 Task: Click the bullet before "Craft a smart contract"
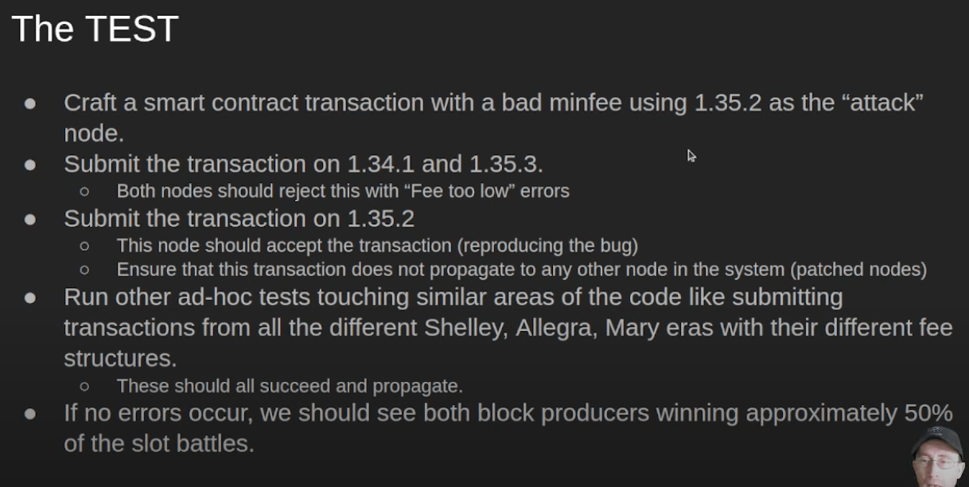pyautogui.click(x=30, y=103)
